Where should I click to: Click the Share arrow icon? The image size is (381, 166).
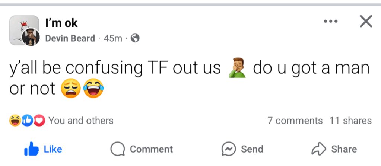coord(319,149)
